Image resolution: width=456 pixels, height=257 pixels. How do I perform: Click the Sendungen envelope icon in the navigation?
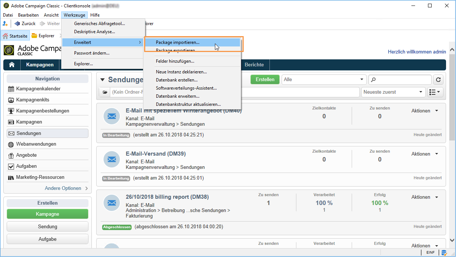[x=11, y=133]
